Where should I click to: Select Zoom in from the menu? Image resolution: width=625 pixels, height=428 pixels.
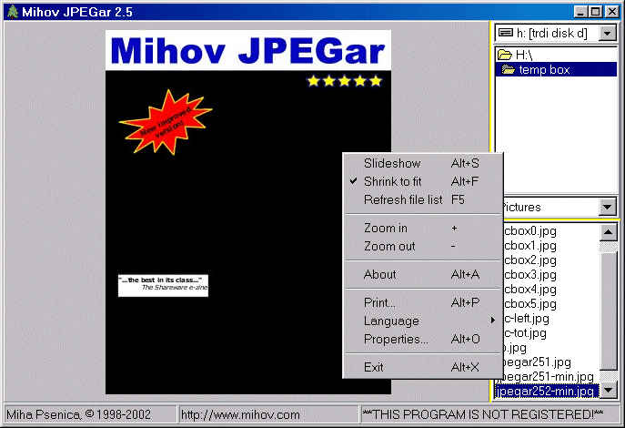click(386, 228)
